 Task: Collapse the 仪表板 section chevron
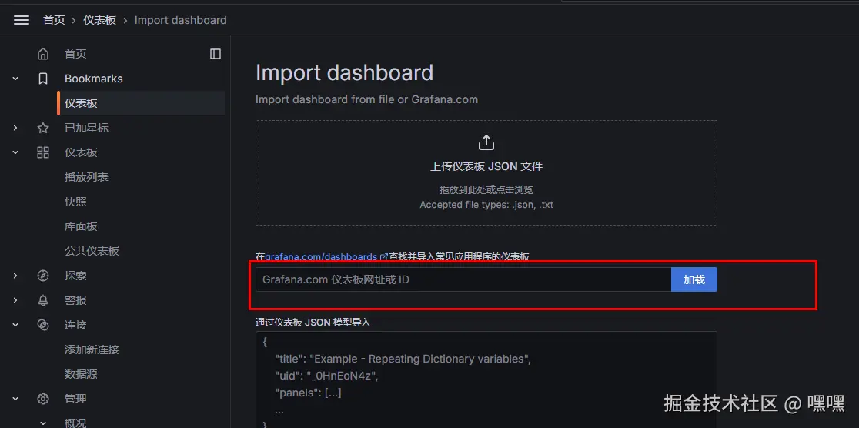15,152
